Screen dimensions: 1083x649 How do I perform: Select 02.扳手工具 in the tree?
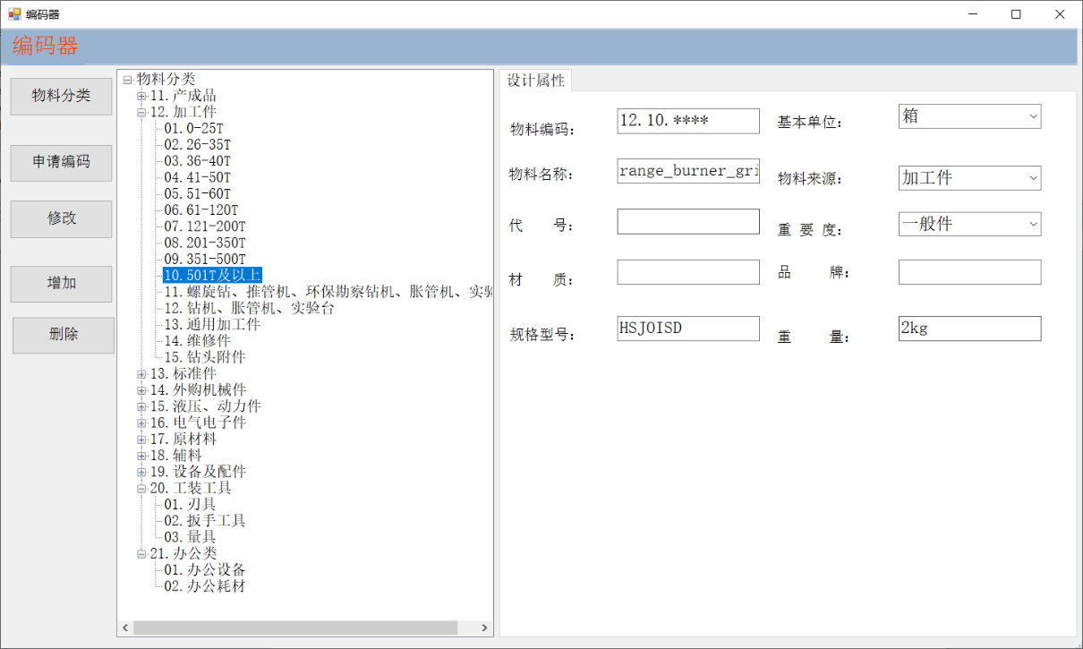(x=204, y=521)
